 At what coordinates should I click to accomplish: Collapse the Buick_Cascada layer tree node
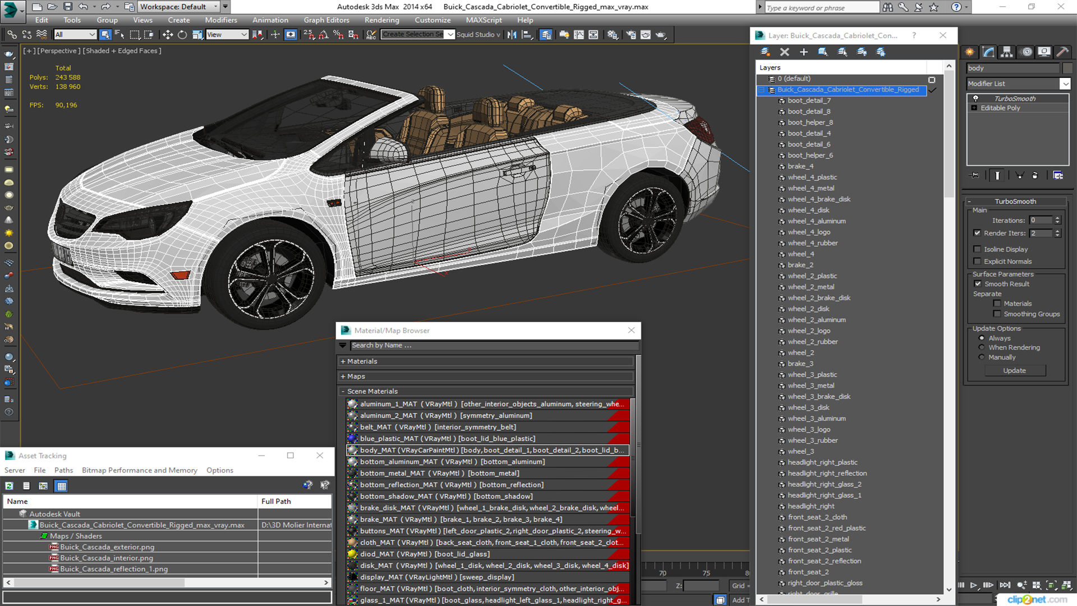coord(762,90)
